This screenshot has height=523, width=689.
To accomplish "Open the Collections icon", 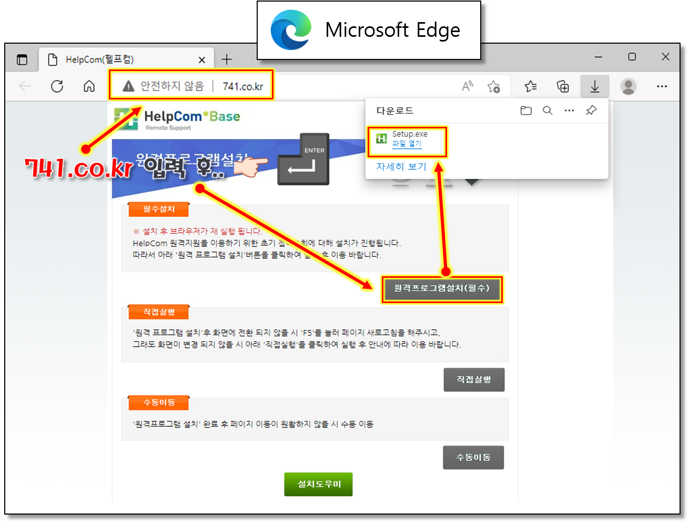I will coord(563,86).
